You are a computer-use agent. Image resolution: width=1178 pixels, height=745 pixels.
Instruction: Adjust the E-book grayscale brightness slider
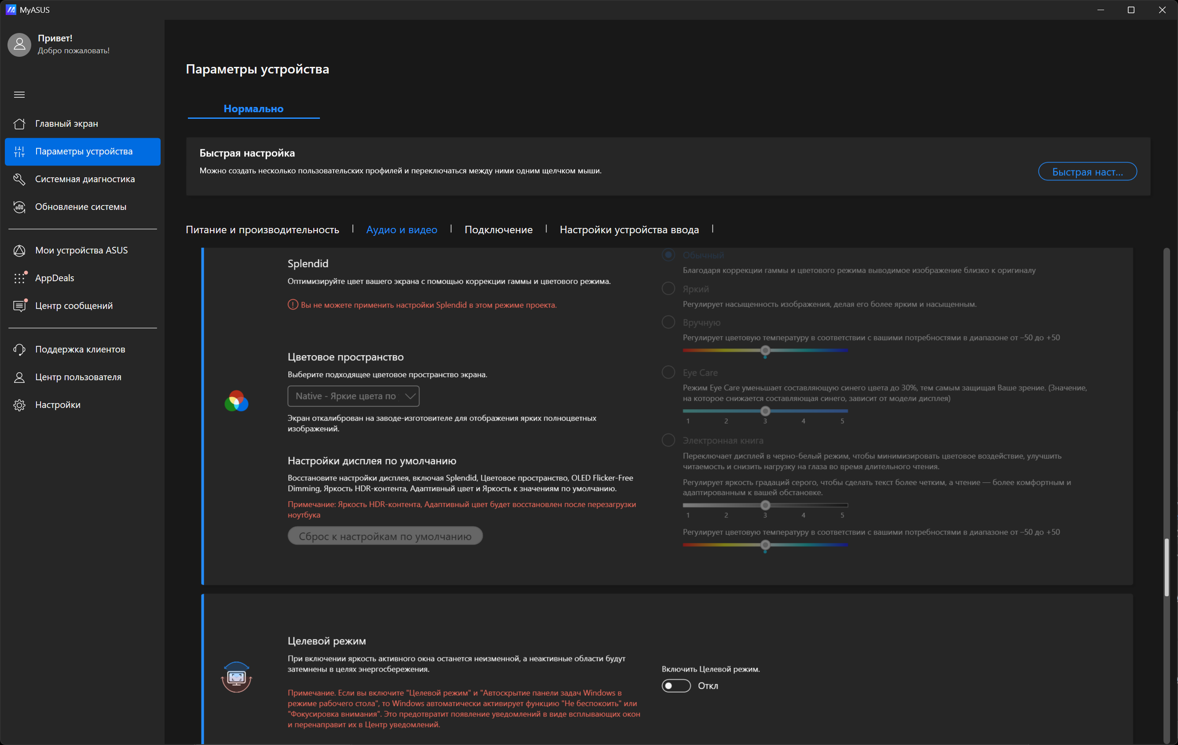pyautogui.click(x=765, y=505)
